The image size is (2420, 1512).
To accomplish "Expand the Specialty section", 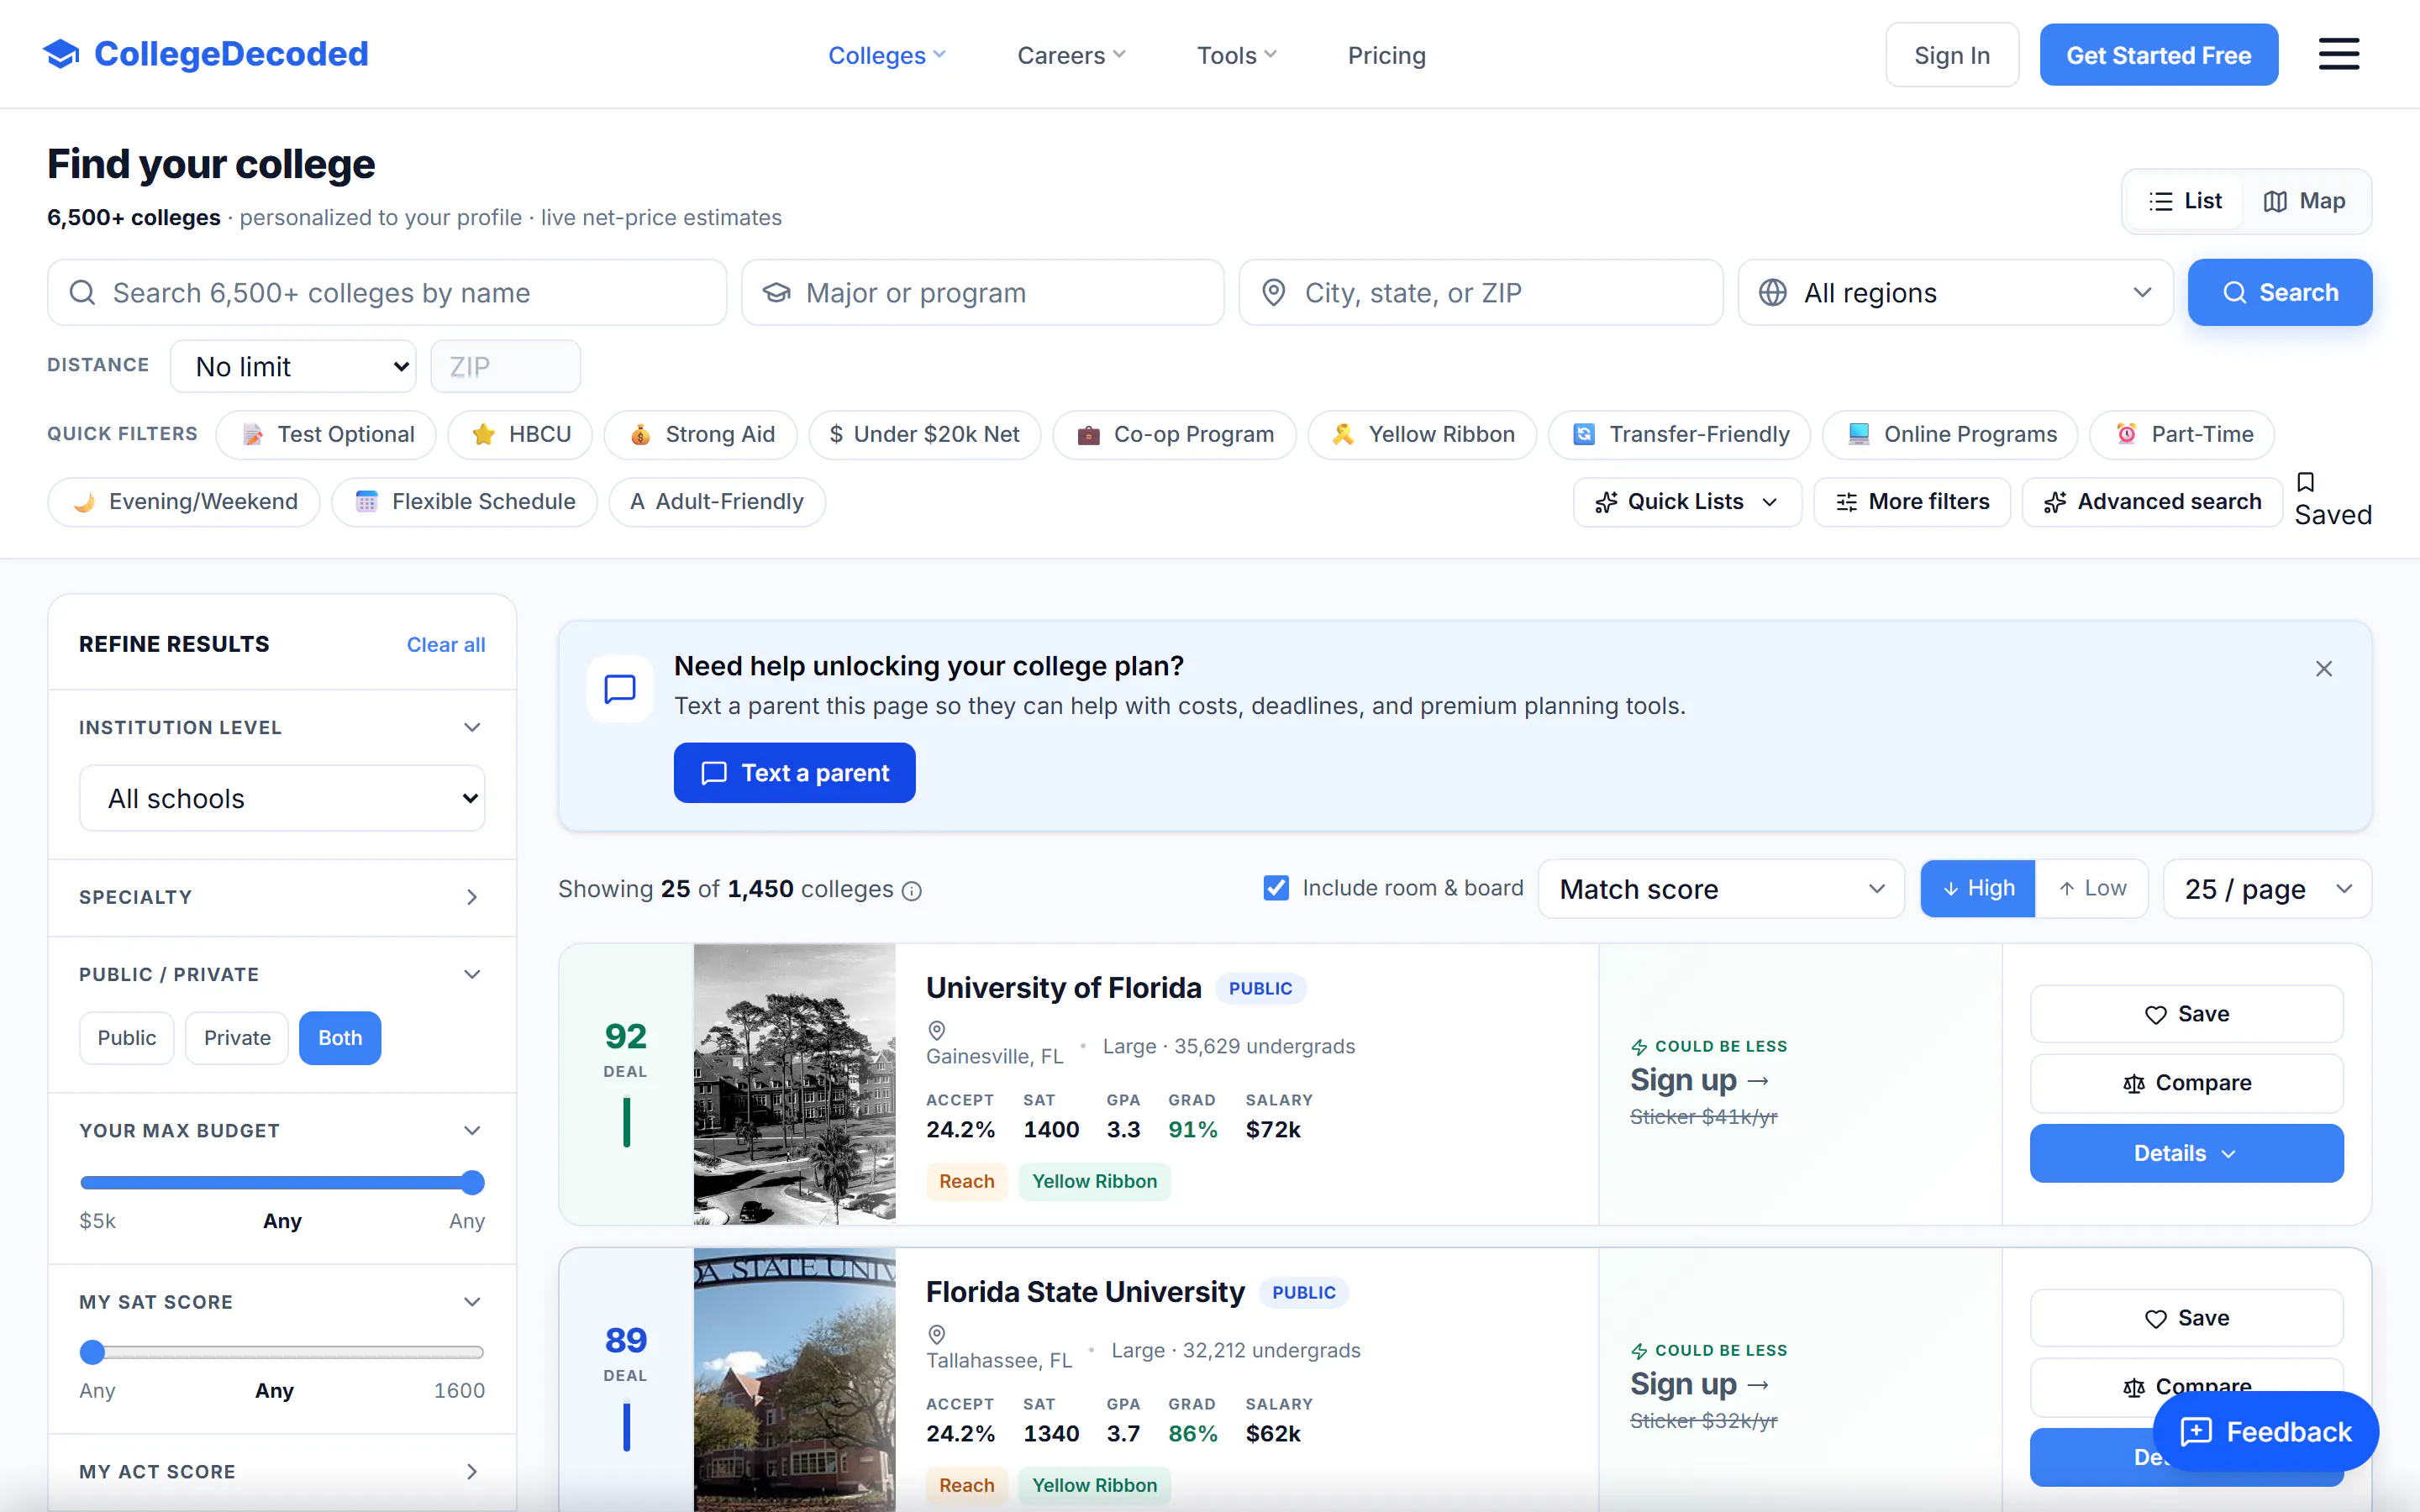I will [x=472, y=898].
